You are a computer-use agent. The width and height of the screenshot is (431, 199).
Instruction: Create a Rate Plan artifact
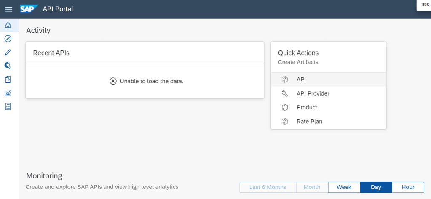(x=309, y=122)
